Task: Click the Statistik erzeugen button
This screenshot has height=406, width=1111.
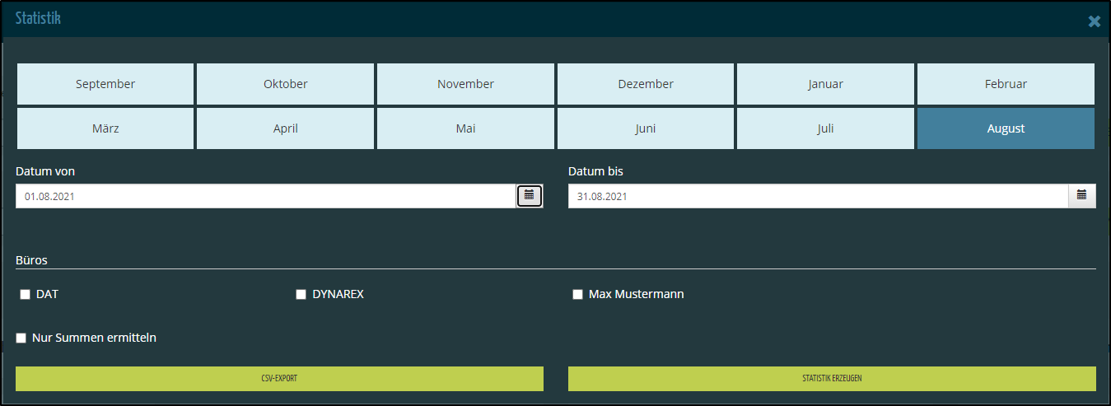Action: 832,379
